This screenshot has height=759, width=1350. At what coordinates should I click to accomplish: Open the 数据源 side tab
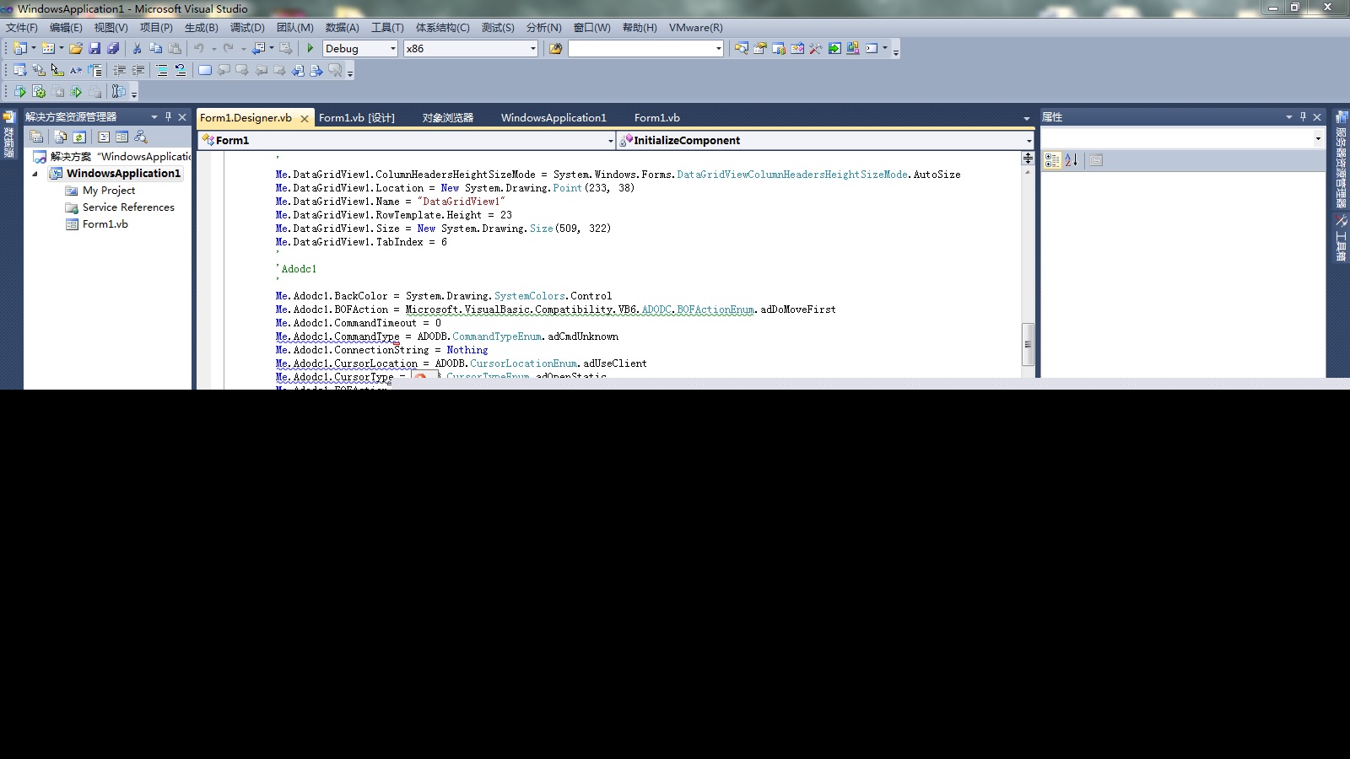pyautogui.click(x=8, y=136)
